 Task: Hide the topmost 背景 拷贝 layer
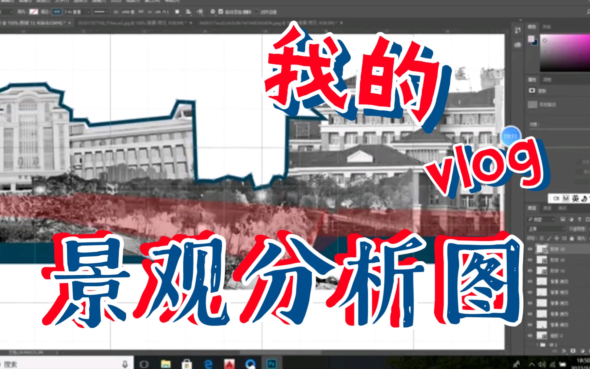click(x=530, y=282)
